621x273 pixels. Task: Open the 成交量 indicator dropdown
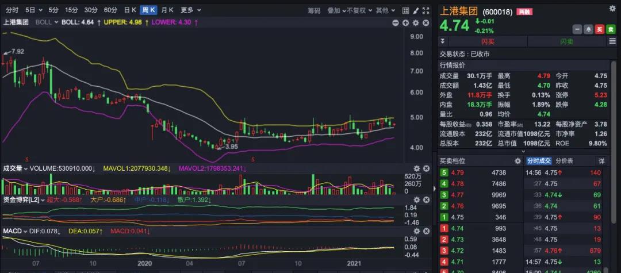(15, 168)
